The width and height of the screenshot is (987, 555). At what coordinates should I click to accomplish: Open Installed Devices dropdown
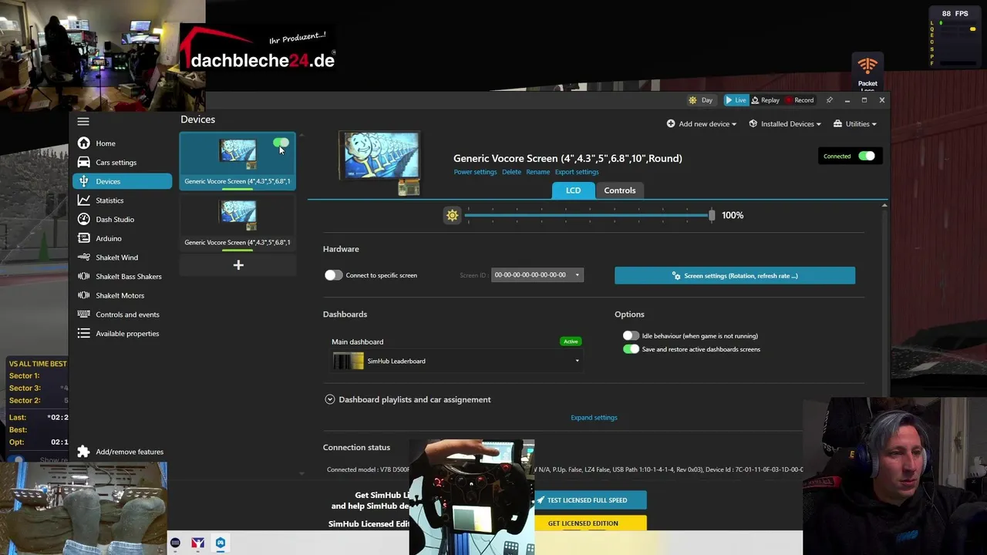[784, 124]
